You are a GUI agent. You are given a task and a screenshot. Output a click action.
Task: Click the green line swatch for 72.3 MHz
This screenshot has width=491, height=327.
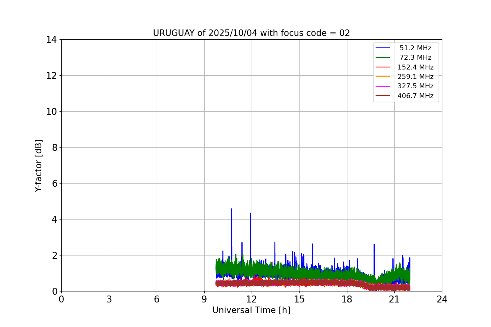click(x=383, y=58)
